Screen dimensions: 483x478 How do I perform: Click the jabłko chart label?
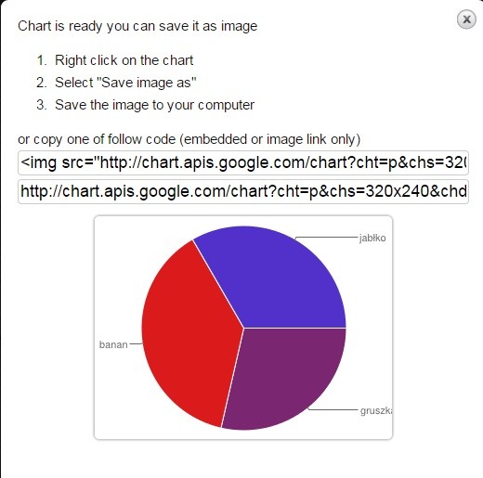pos(372,239)
